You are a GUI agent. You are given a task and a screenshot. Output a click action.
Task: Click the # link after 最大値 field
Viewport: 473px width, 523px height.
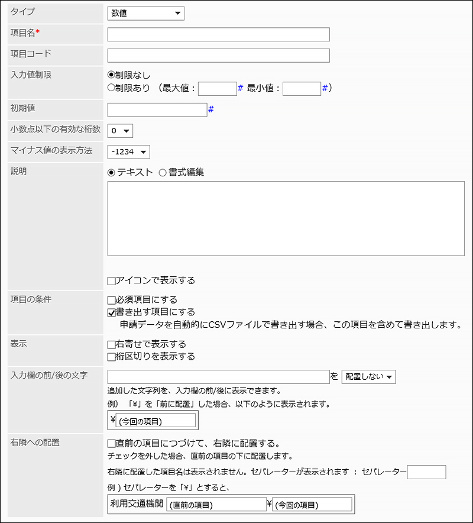240,88
